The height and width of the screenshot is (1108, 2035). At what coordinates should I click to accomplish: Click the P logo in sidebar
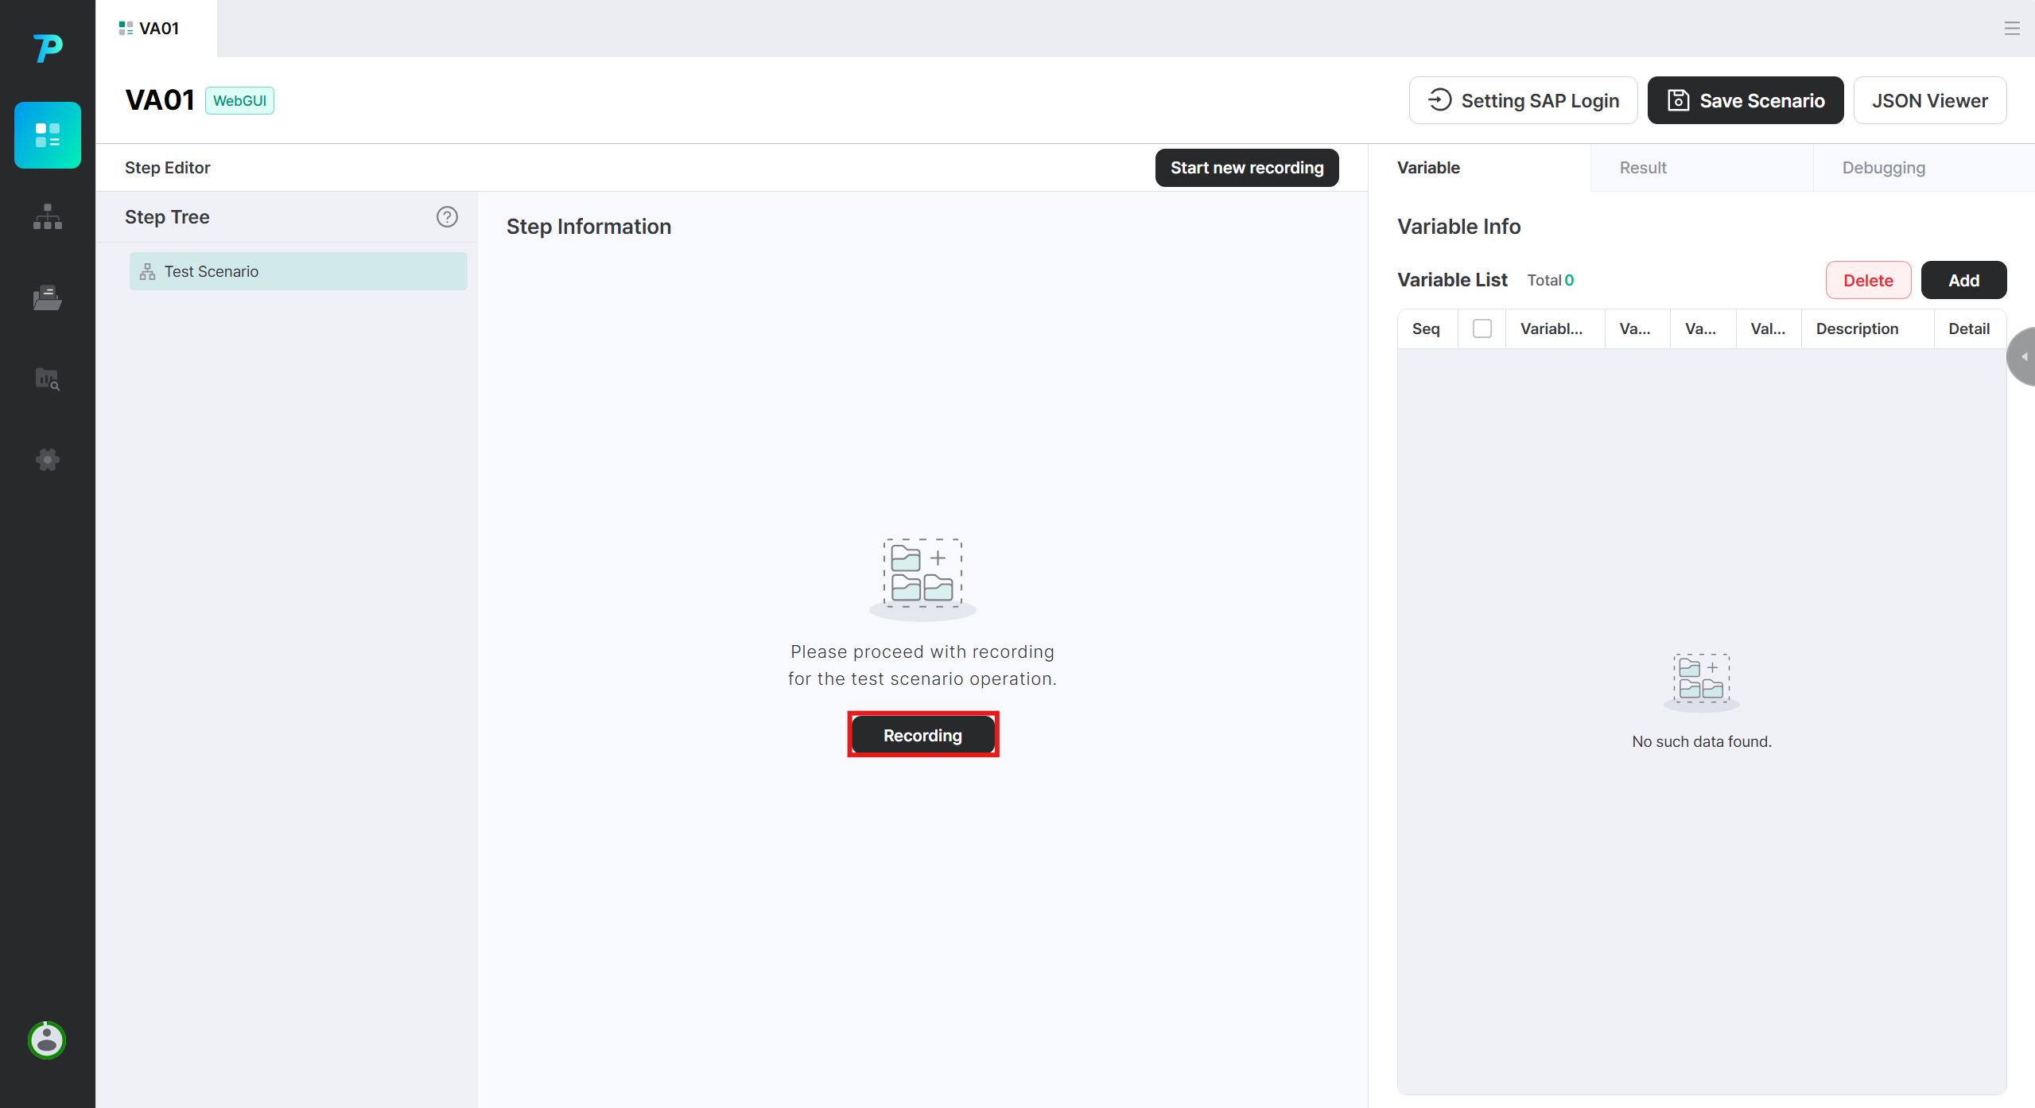[48, 48]
